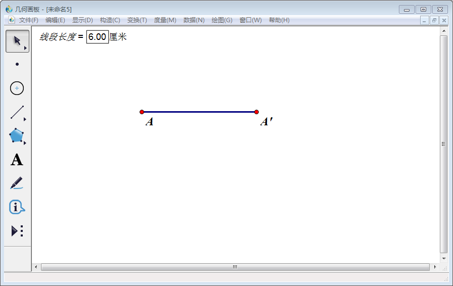Click the 厘米 unit text
The image size is (453, 286).
118,37
